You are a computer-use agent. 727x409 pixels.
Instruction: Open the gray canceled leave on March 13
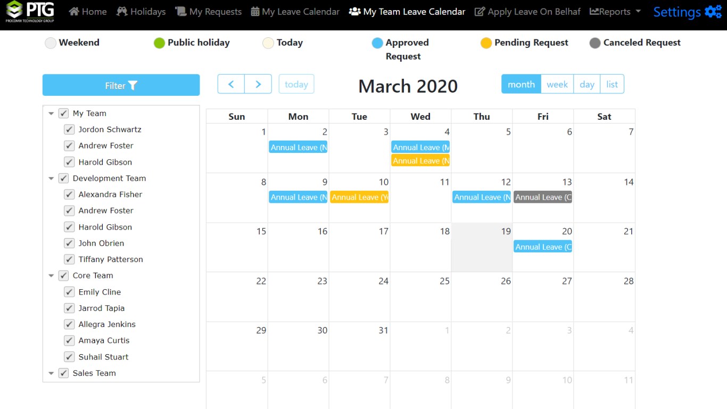point(543,197)
